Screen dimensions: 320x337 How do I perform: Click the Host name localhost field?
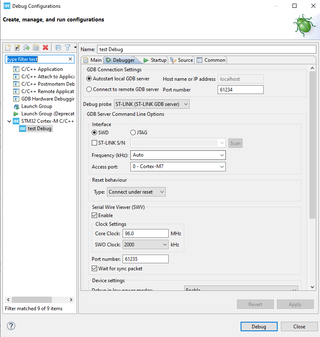[x=240, y=79]
